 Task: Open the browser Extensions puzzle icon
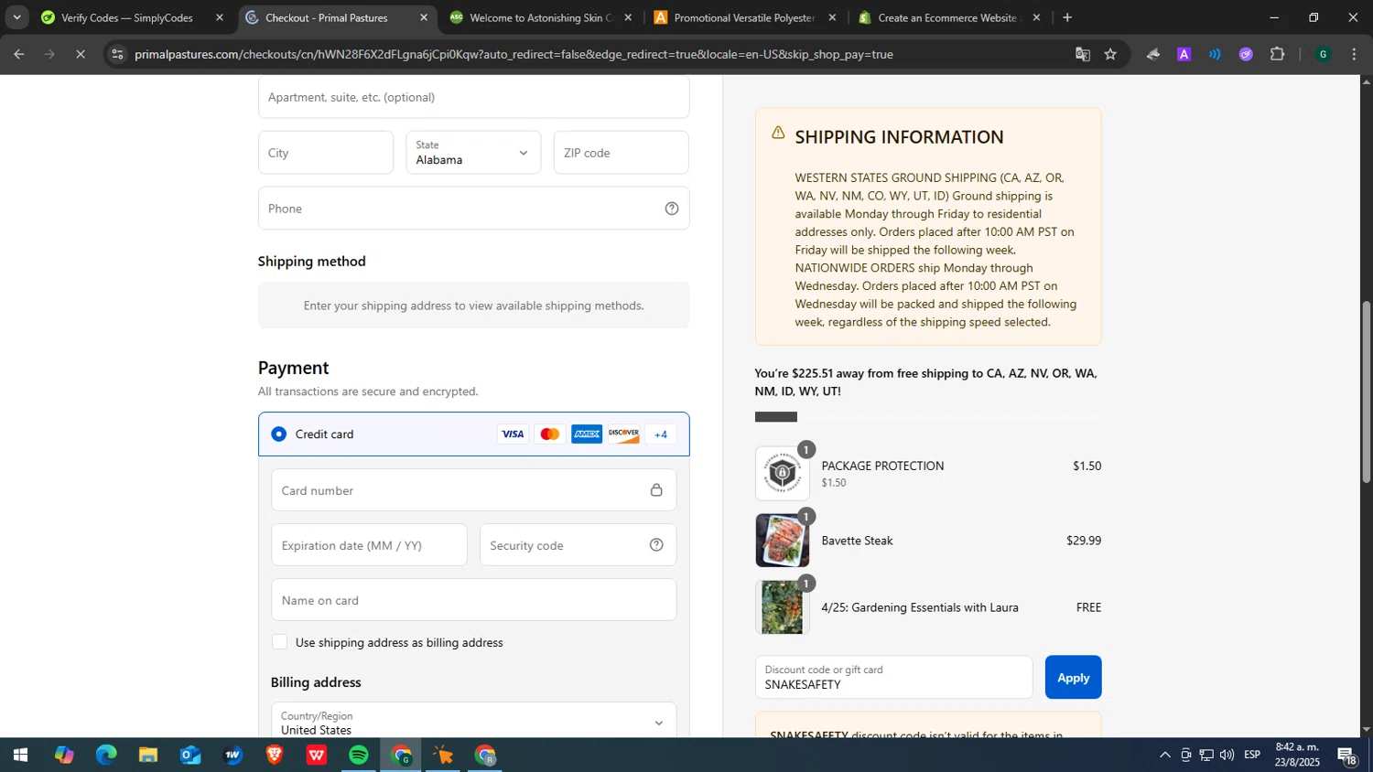(1278, 55)
